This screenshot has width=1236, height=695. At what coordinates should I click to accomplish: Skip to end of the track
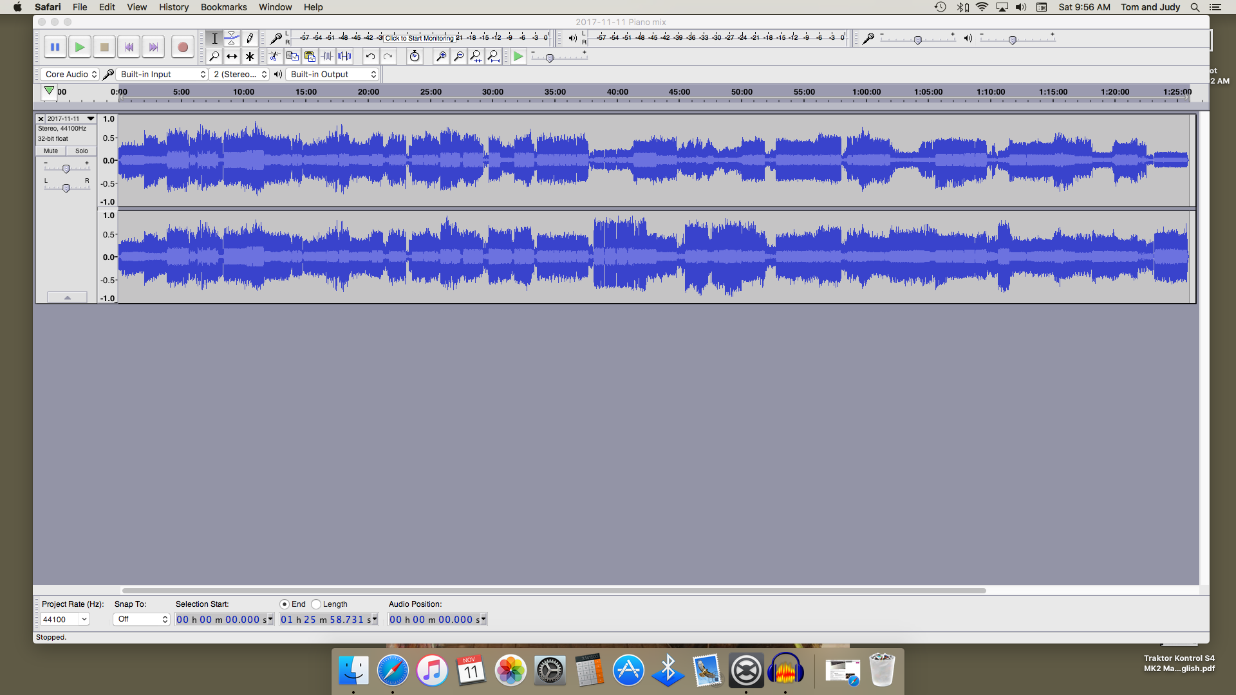pos(153,47)
